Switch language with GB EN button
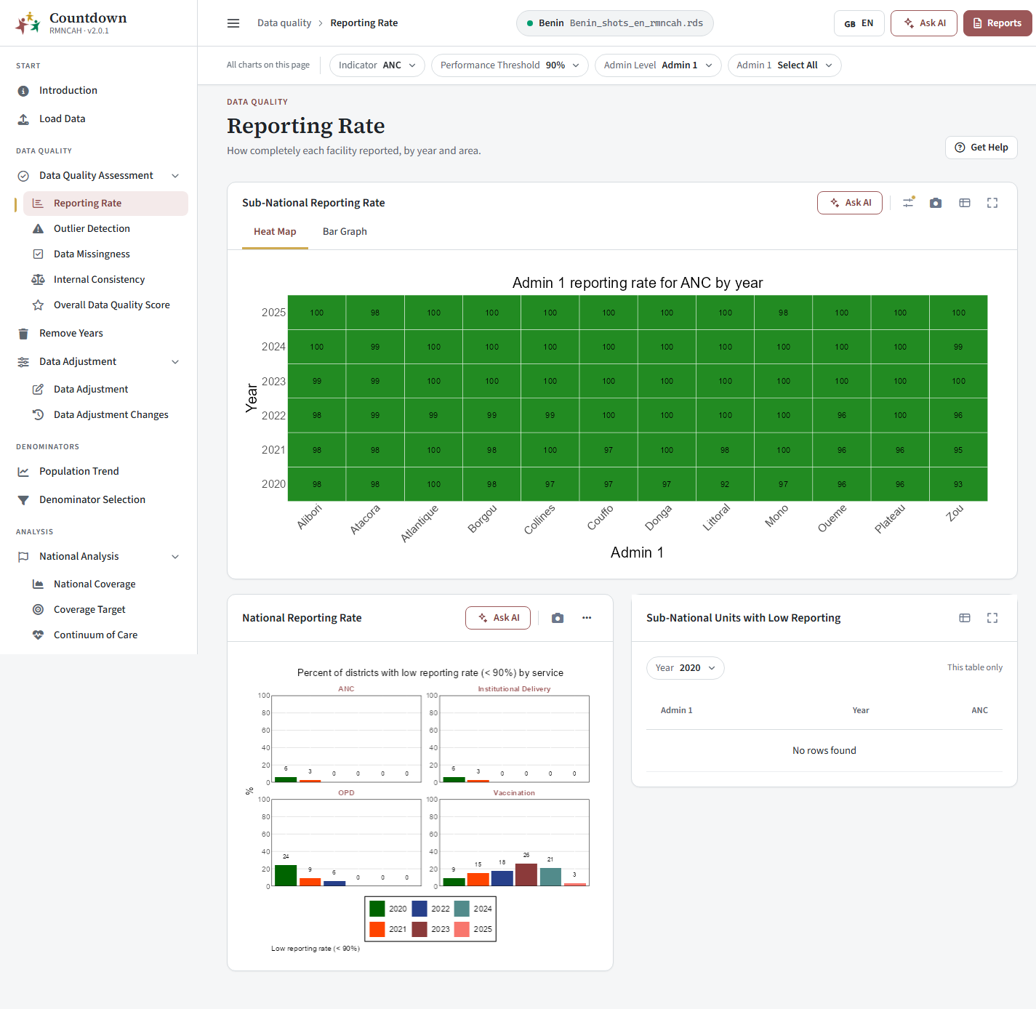1036x1009 pixels. 859,23
